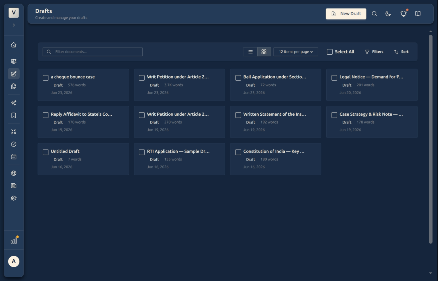Viewport: 438px width, 281px height.
Task: Open the AI sparkles sidebar icon
Action: tap(14, 103)
